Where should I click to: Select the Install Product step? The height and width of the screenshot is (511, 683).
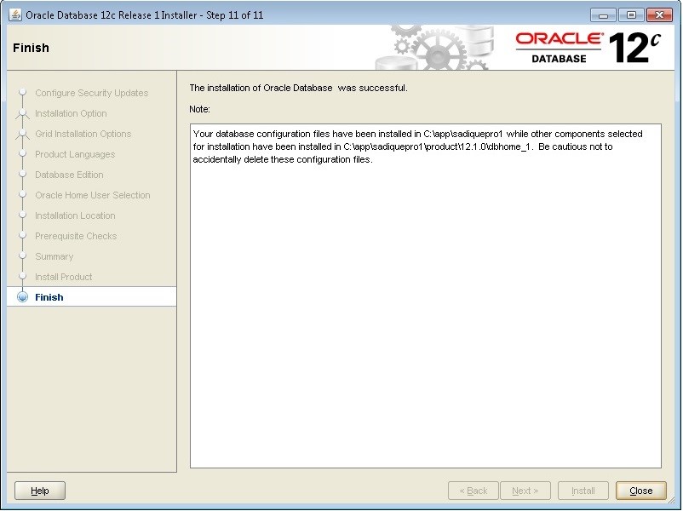[x=63, y=277]
